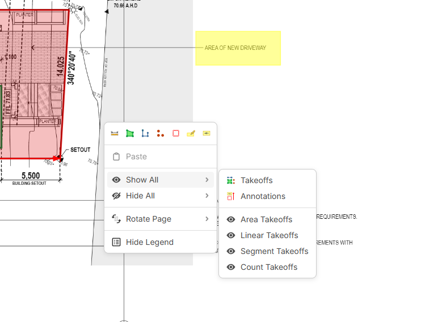Show all Linear Takeoffs
The height and width of the screenshot is (322, 438).
(269, 235)
